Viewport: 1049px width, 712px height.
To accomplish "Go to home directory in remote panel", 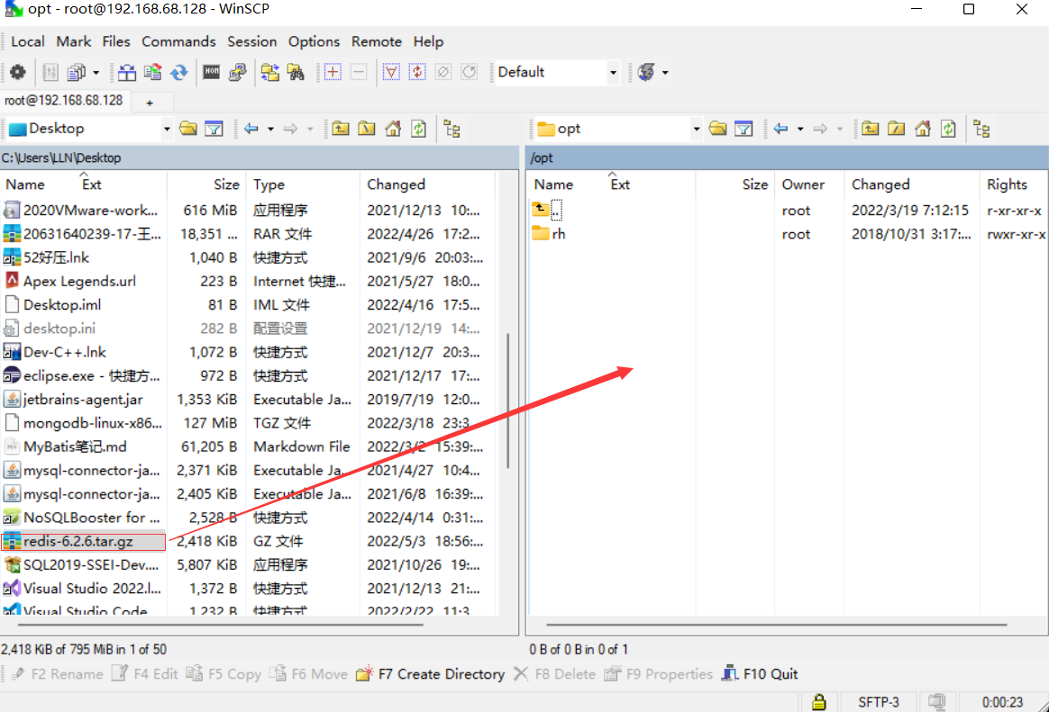I will point(923,128).
